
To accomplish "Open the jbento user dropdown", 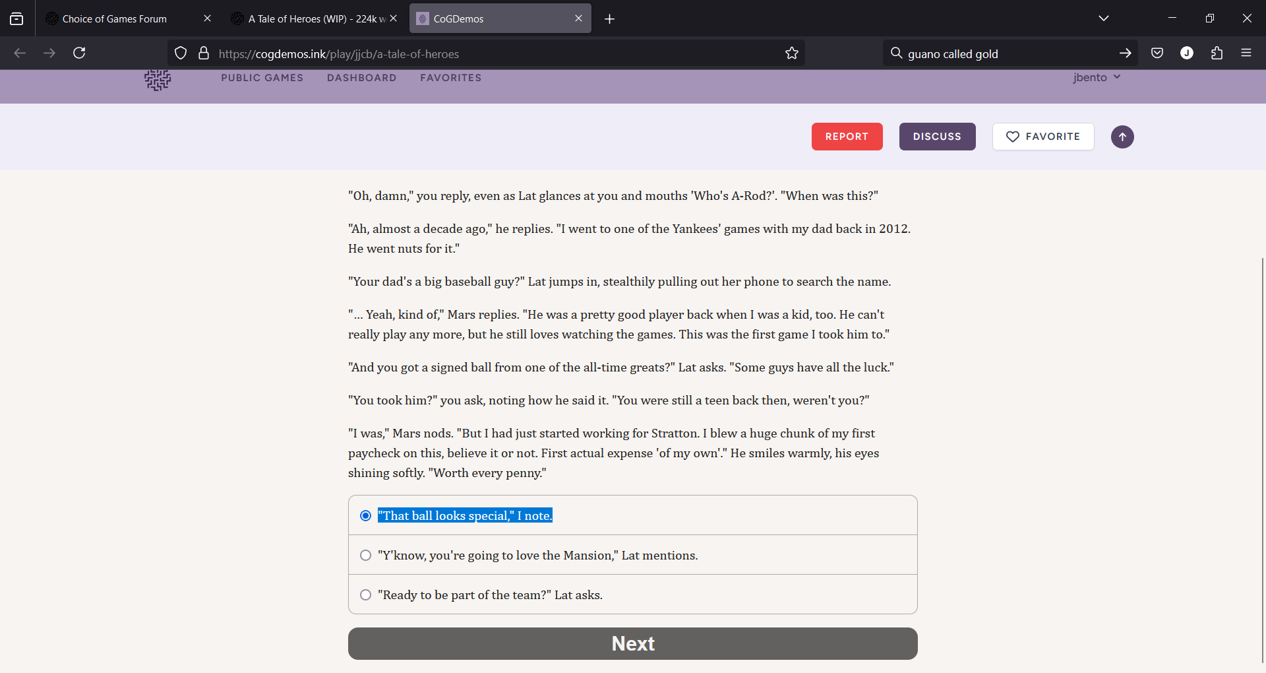I will point(1097,78).
